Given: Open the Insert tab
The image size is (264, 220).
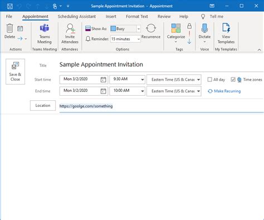Looking at the screenshot, I should pyautogui.click(x=111, y=17).
